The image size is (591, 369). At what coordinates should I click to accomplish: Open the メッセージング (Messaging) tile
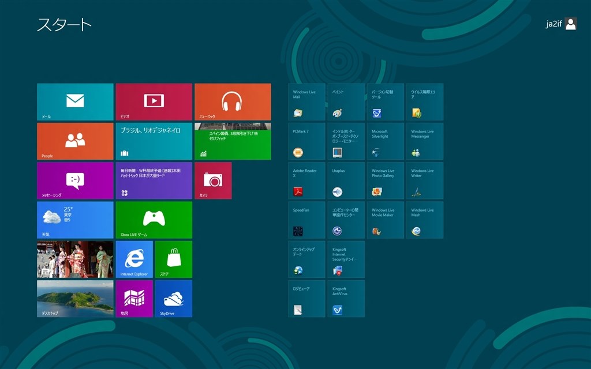pos(75,180)
